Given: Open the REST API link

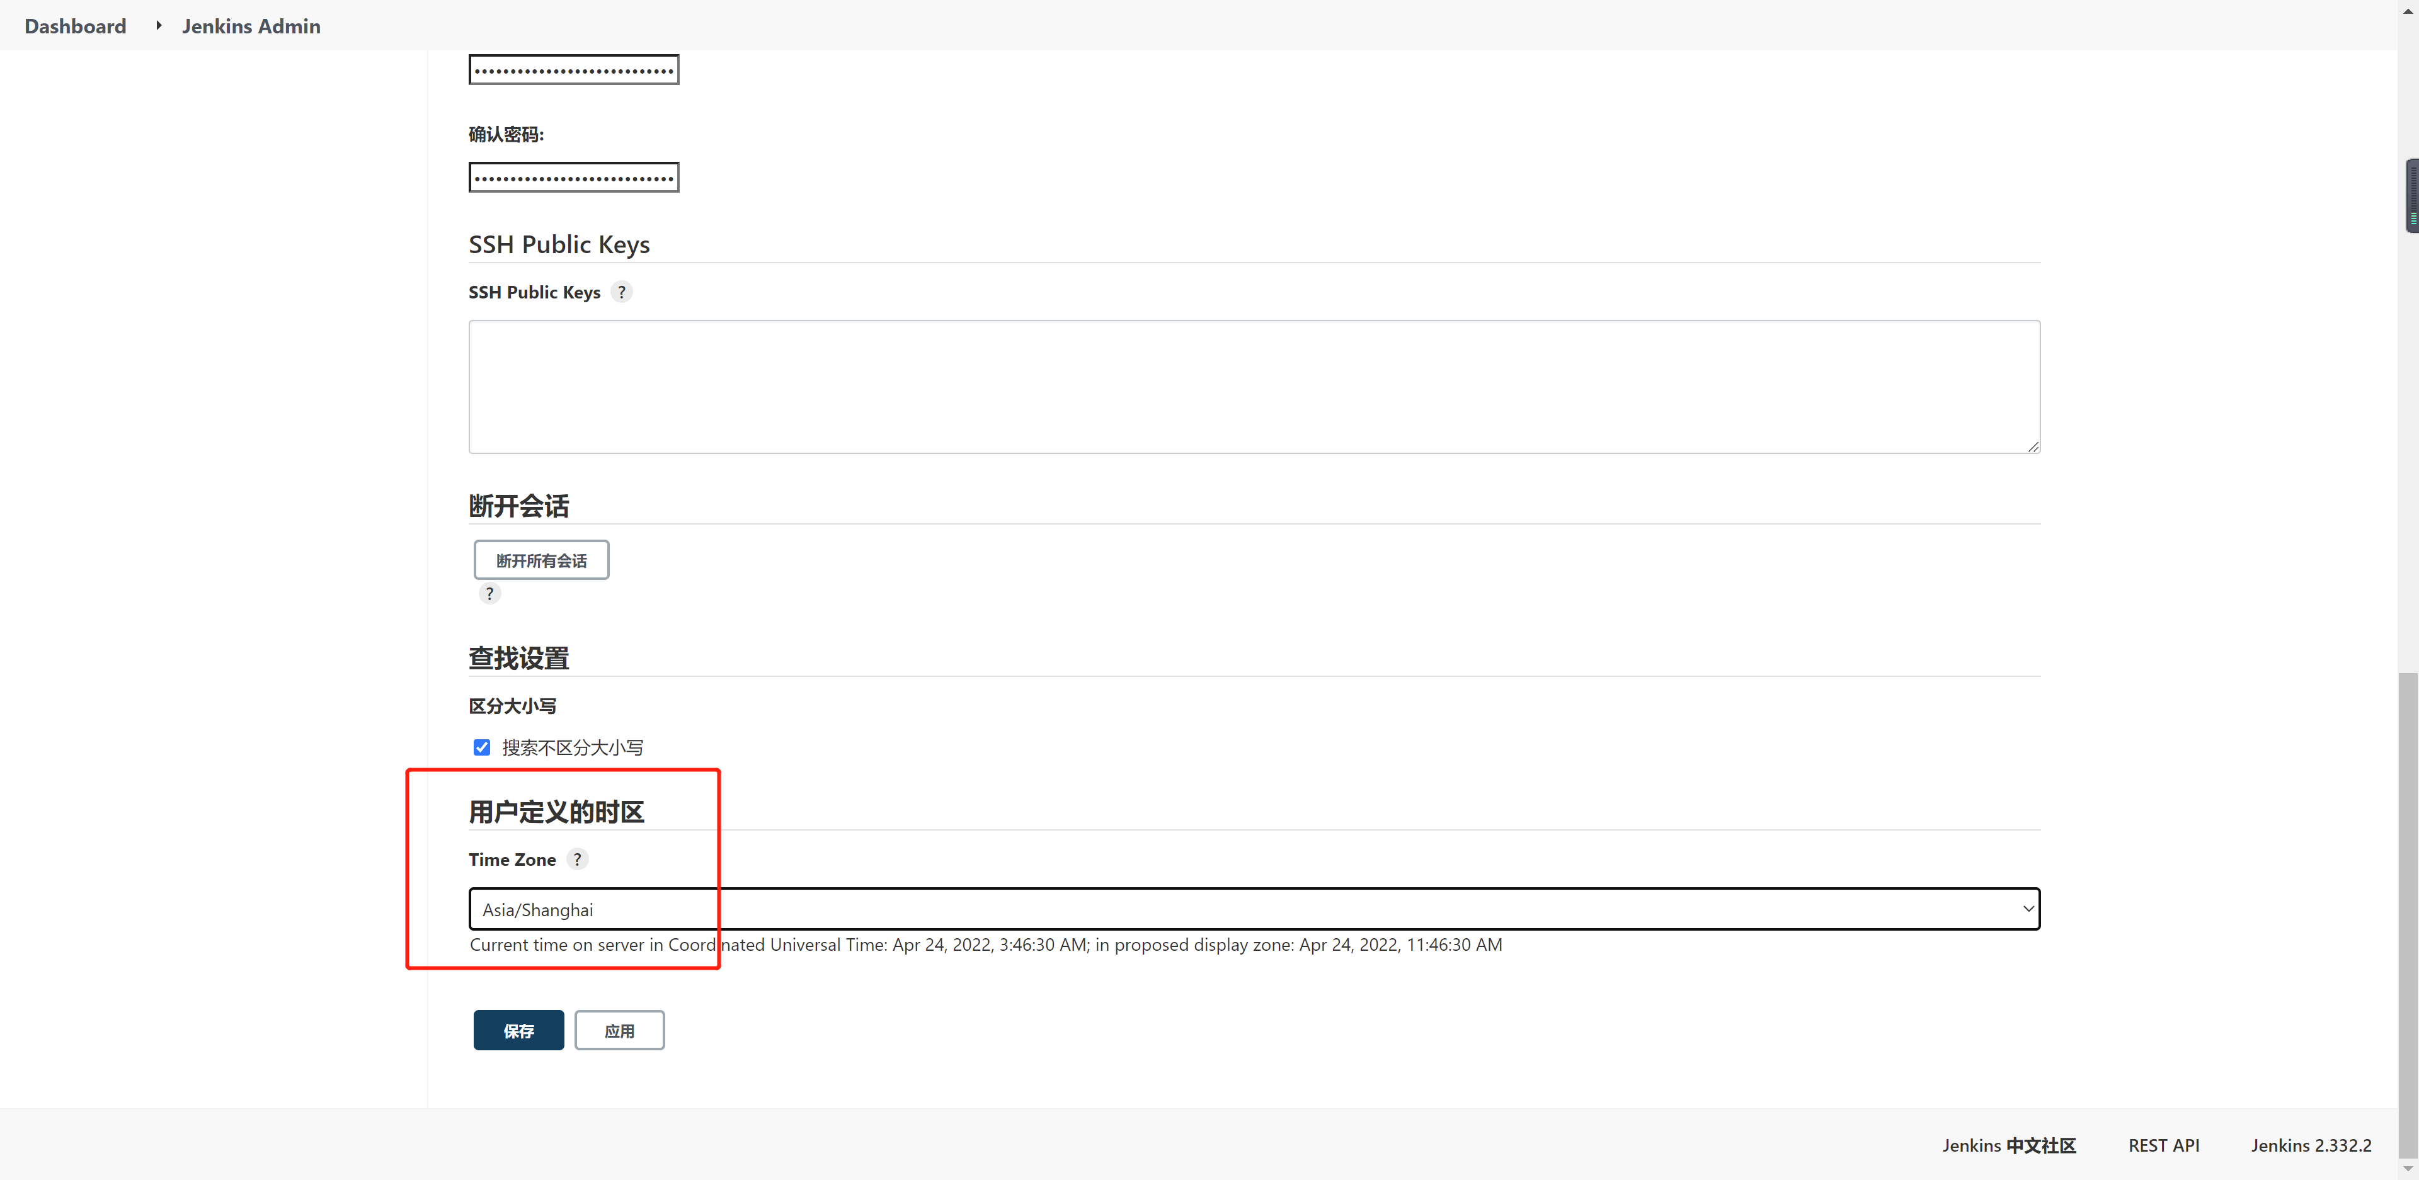Looking at the screenshot, I should [x=2163, y=1145].
